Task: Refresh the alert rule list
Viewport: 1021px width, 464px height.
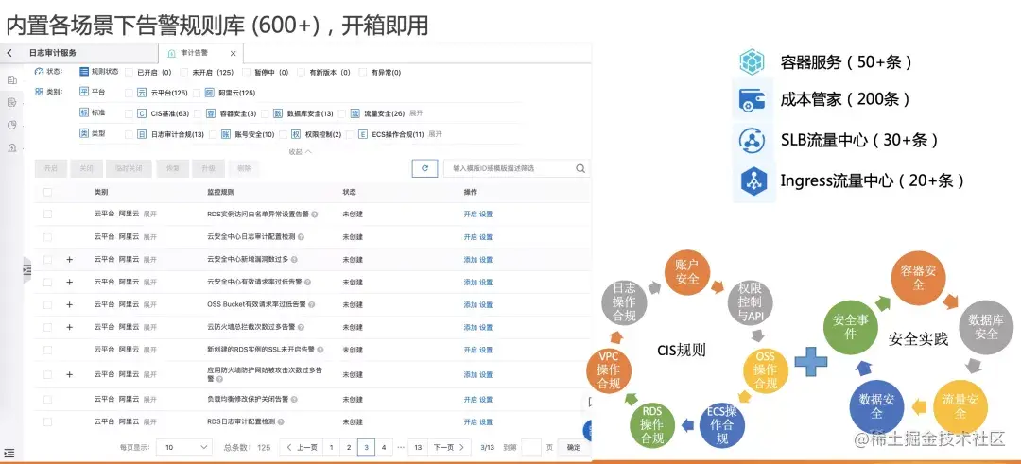Action: [424, 168]
